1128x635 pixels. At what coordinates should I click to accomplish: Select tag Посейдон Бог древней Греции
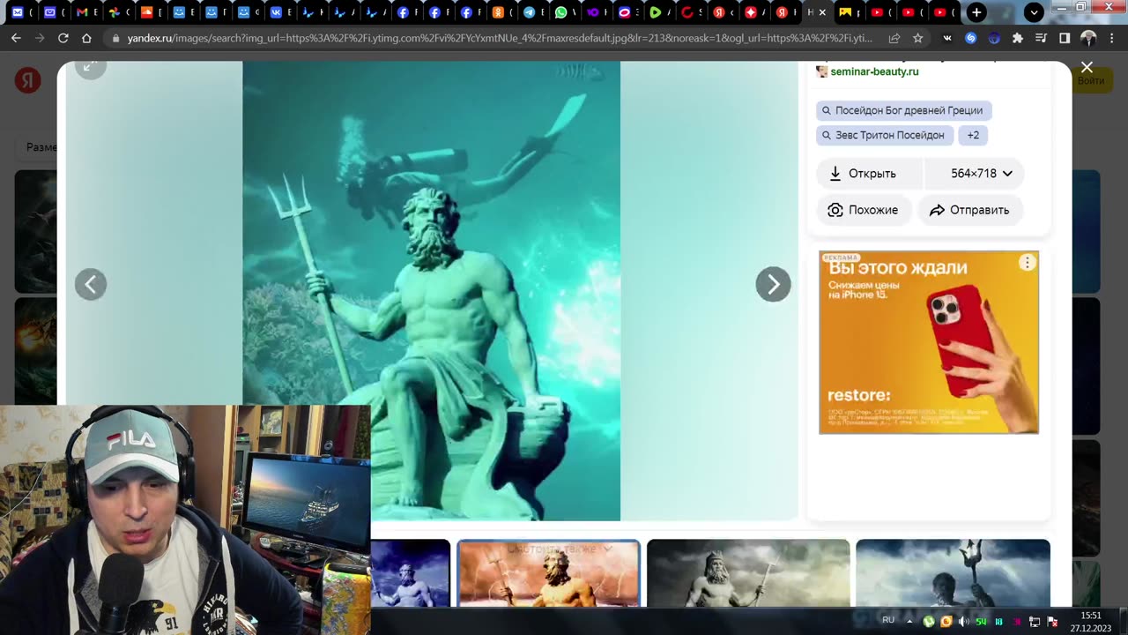tap(904, 110)
